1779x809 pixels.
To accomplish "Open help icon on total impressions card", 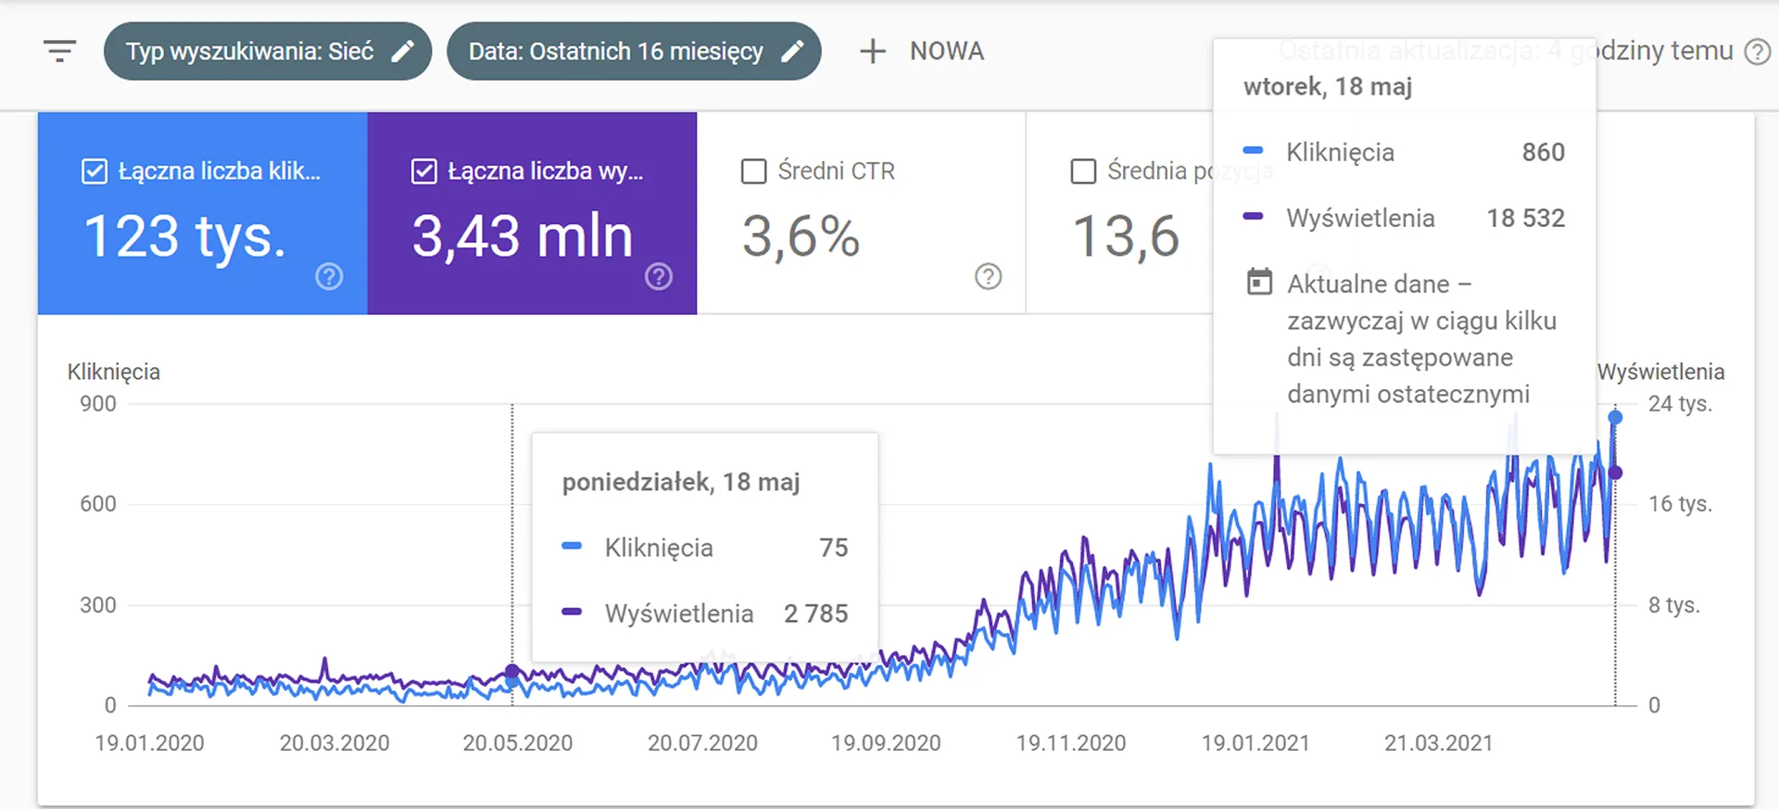I will (659, 276).
